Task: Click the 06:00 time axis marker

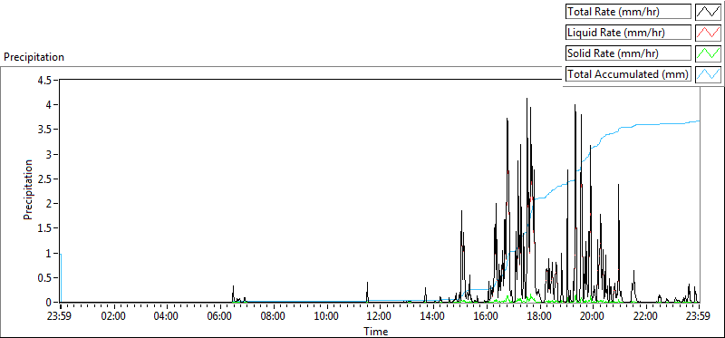Action: pyautogui.click(x=219, y=317)
